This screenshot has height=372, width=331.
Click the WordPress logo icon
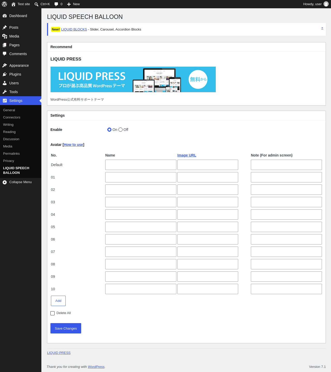point(4,4)
